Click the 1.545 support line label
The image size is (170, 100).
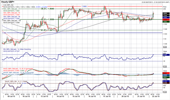click(4, 33)
